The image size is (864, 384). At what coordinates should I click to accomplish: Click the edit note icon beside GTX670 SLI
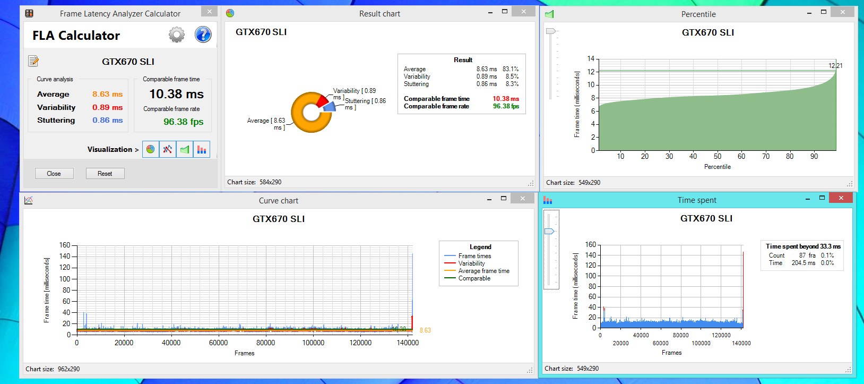(33, 61)
